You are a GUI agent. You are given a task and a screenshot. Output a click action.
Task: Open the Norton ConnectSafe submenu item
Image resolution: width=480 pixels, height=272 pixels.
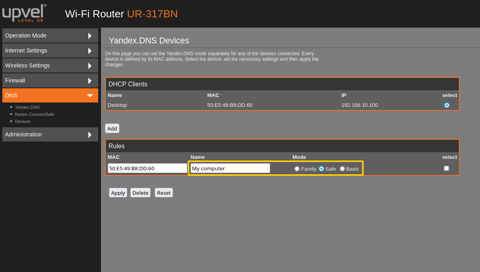click(34, 114)
